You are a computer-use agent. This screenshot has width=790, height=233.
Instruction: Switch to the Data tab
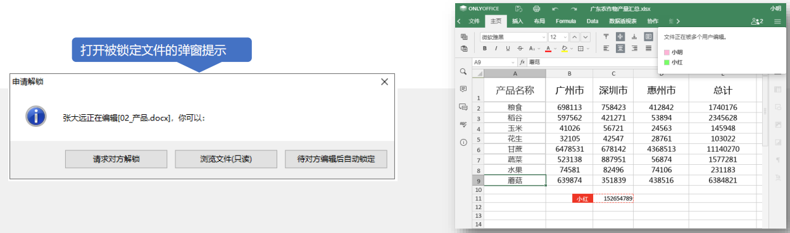click(x=592, y=21)
